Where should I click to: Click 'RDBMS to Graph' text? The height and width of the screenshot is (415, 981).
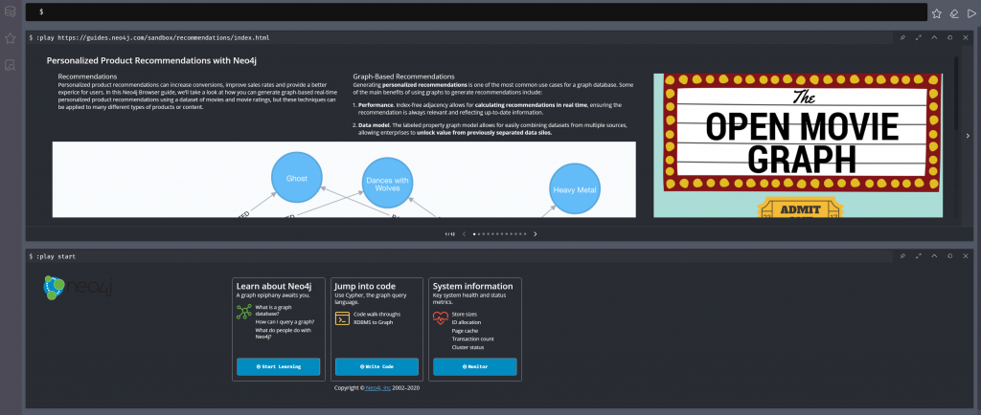pyautogui.click(x=373, y=322)
